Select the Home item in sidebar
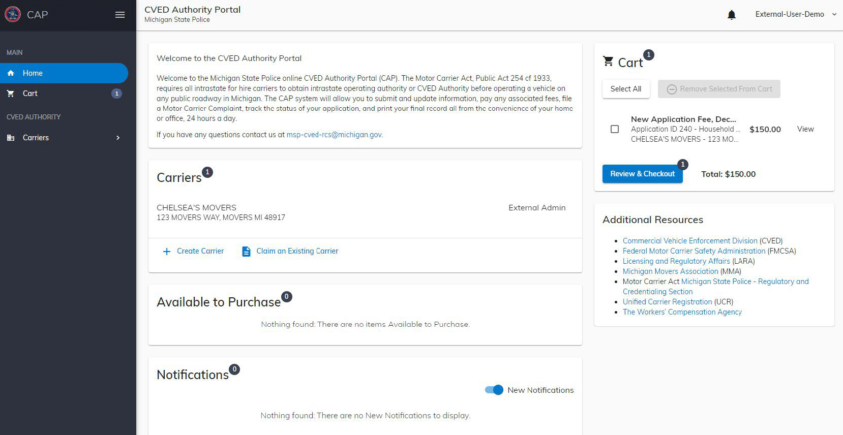Image resolution: width=843 pixels, height=435 pixels. tap(64, 73)
